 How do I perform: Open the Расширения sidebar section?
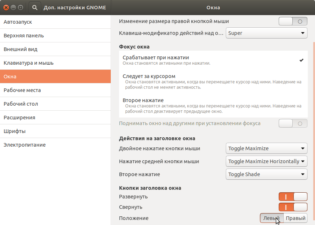(x=55, y=118)
